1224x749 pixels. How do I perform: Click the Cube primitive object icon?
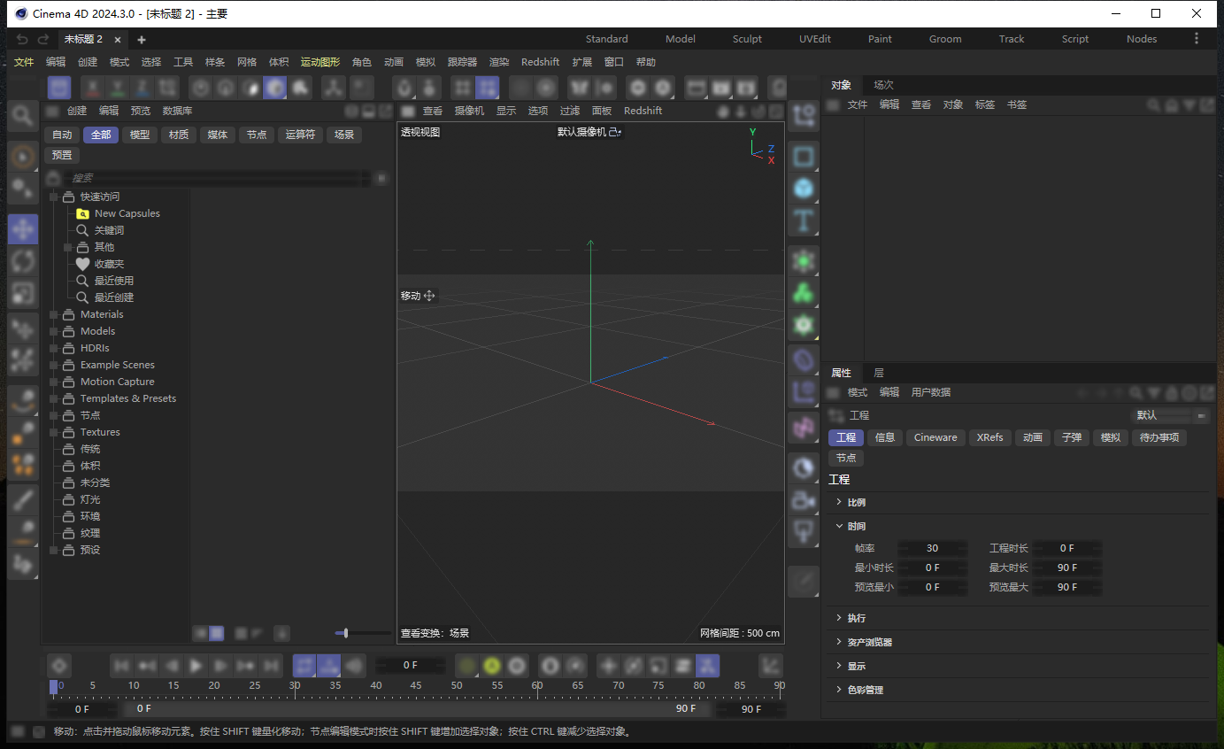coord(804,189)
